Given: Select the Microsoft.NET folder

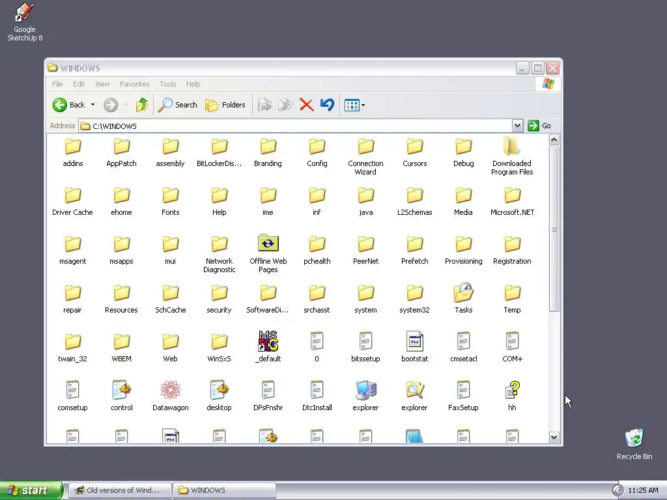Looking at the screenshot, I should tap(512, 202).
